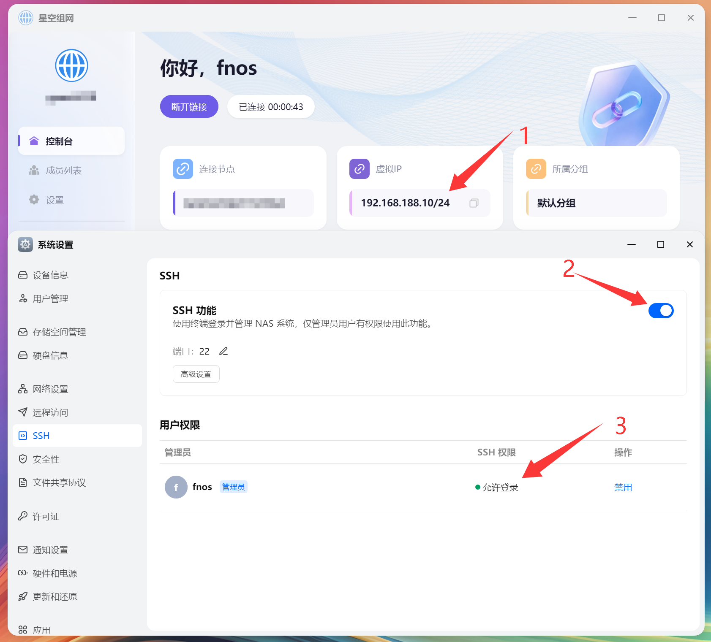Click 禁用 to disable fnos SSH login
The width and height of the screenshot is (711, 642).
coord(623,488)
